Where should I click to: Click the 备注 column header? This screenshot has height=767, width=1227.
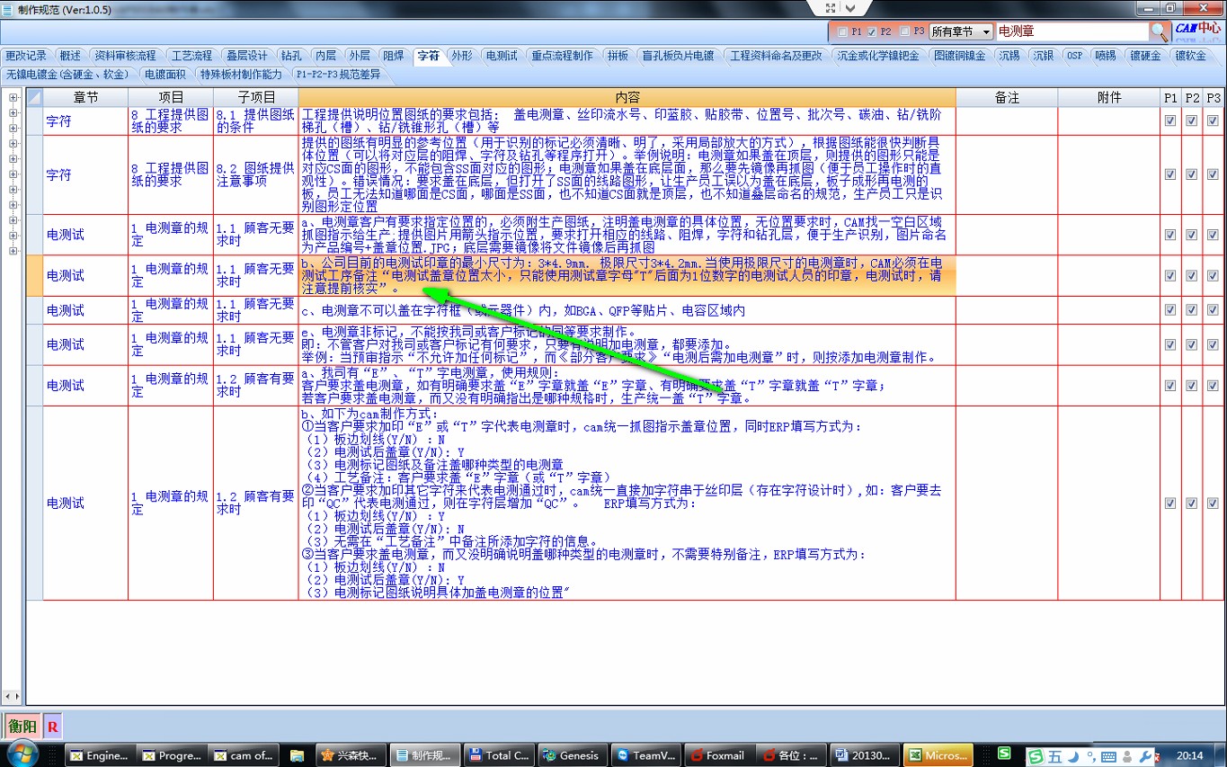[x=1008, y=97]
